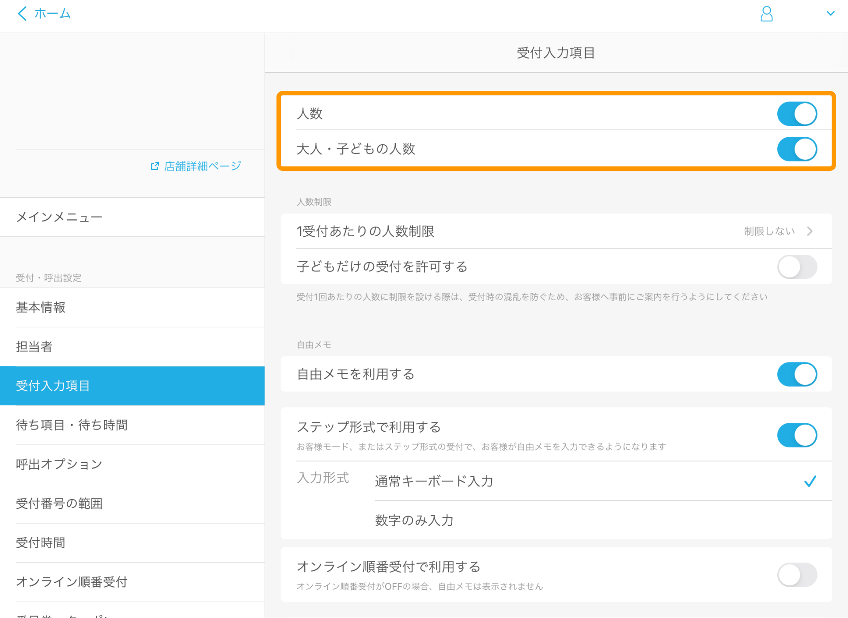Enable 子どもだけの受付を許可する switch
848x618 pixels.
pos(797,267)
